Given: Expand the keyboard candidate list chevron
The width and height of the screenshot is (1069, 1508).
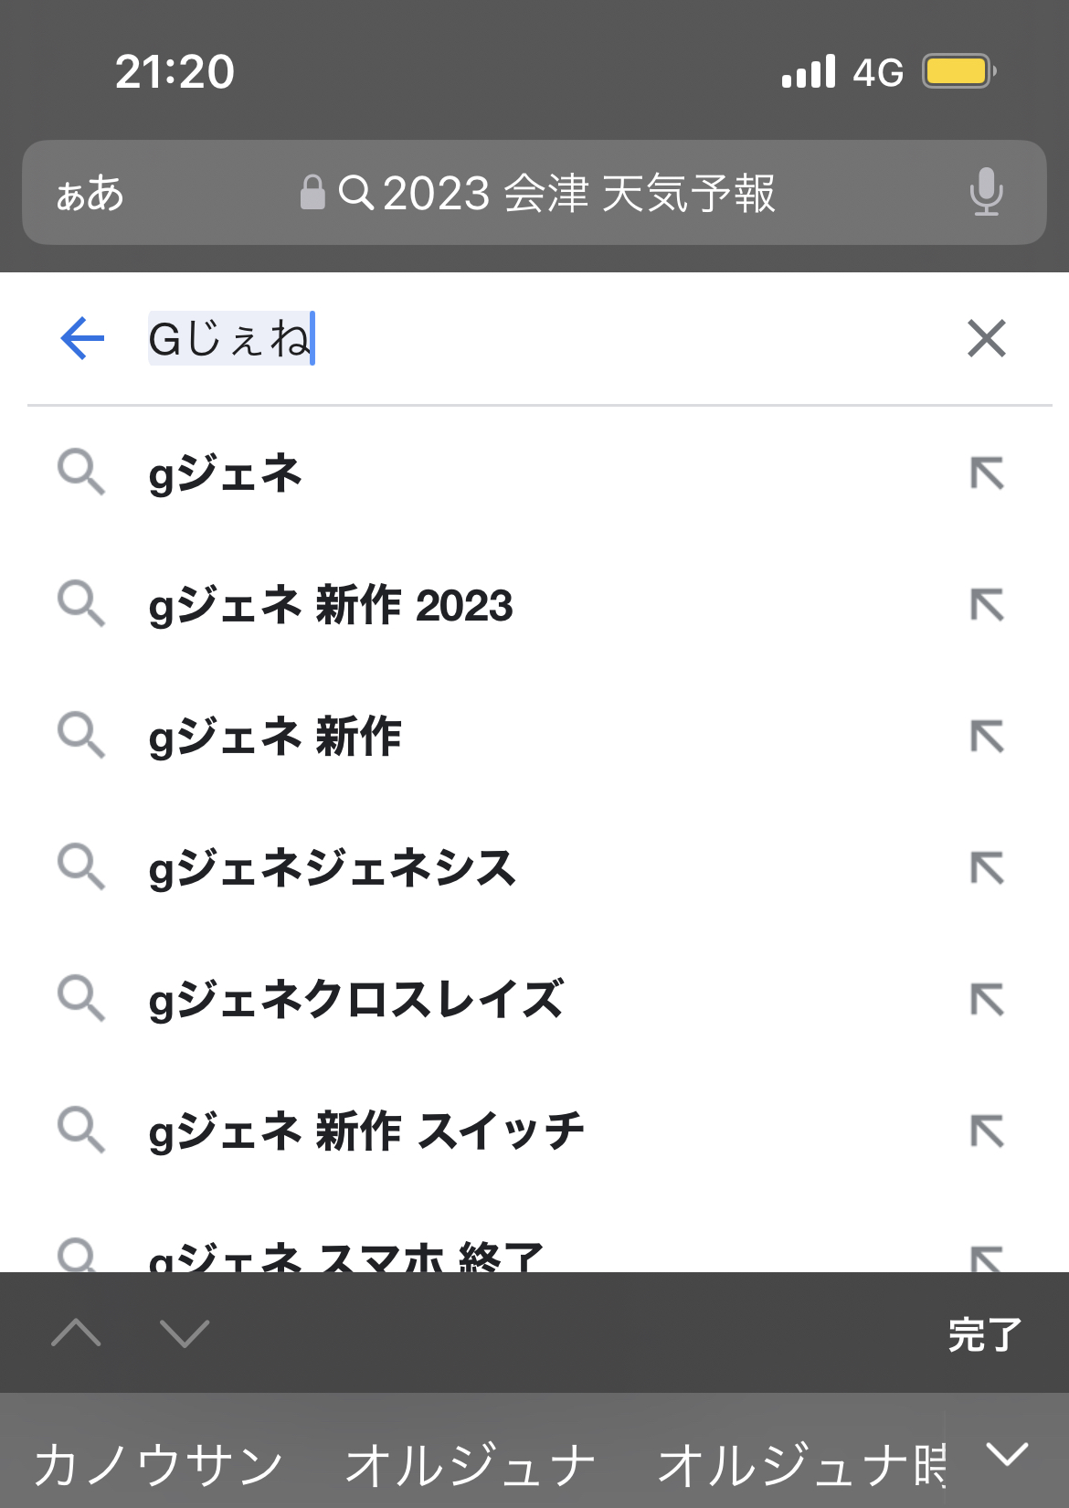Looking at the screenshot, I should 1007,1453.
